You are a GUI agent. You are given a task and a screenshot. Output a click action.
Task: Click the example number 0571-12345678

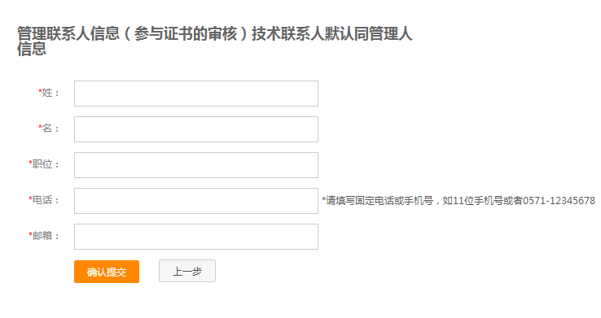coord(559,201)
